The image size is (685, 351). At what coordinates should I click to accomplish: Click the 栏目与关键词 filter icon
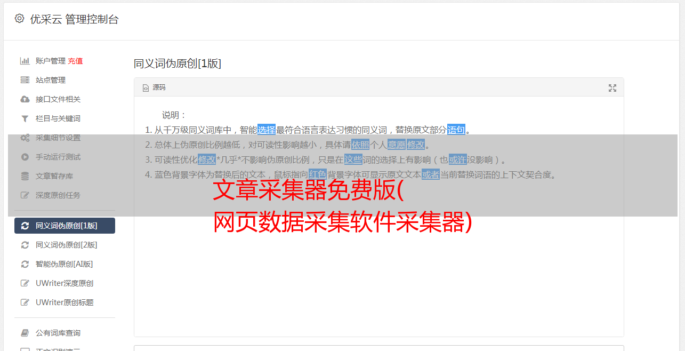(x=25, y=118)
